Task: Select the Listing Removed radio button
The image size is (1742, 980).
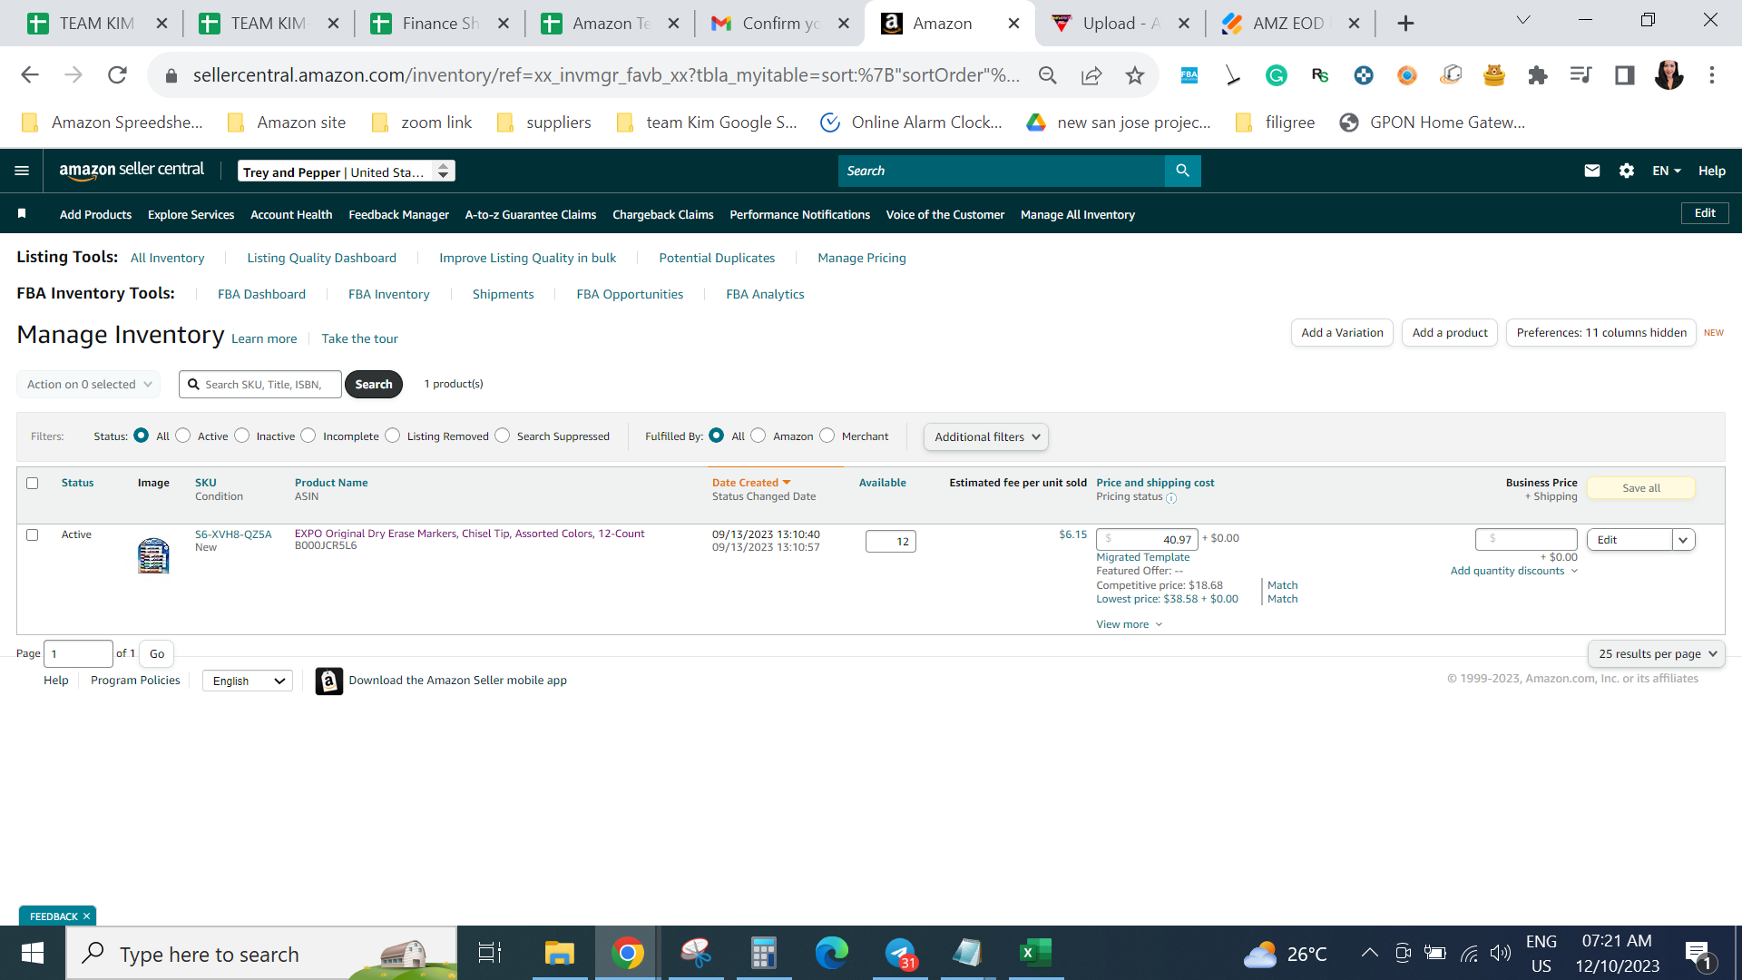Action: (x=393, y=436)
